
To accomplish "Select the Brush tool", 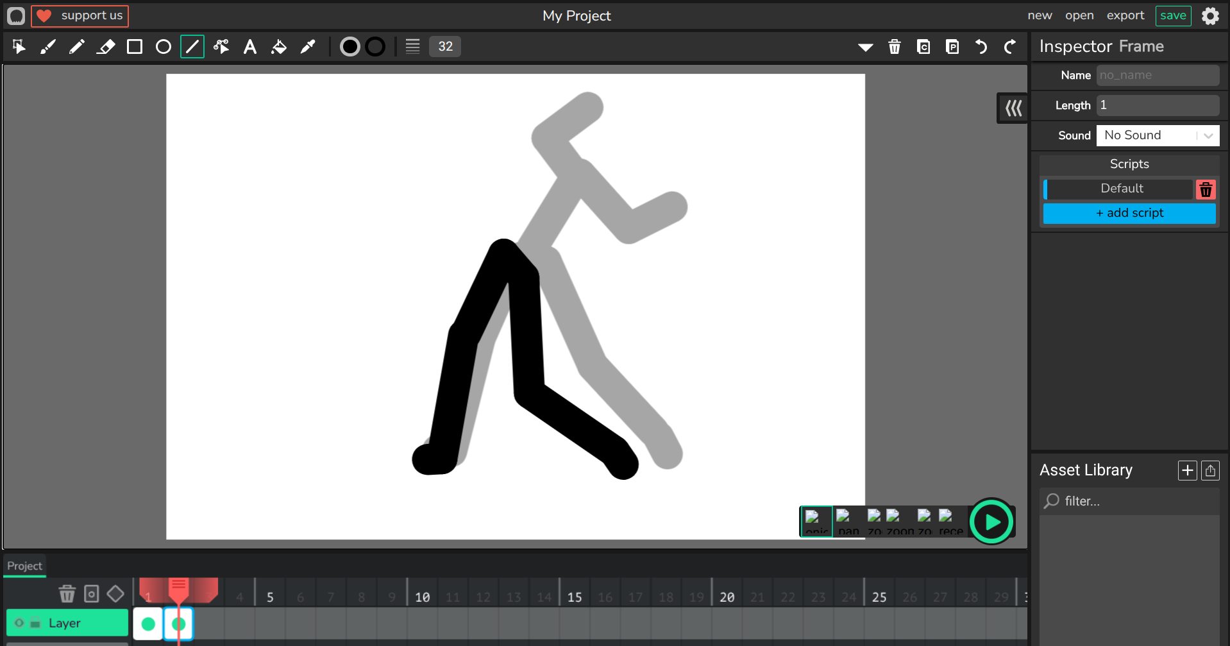I will [48, 47].
